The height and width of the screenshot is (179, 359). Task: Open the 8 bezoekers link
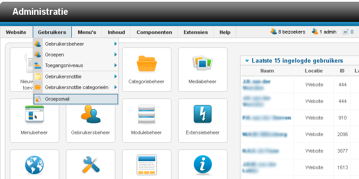(292, 32)
